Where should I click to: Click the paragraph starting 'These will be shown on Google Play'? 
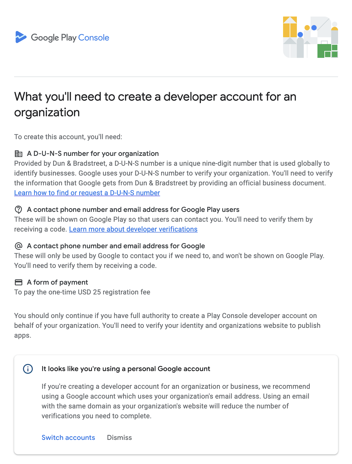pyautogui.click(x=163, y=224)
